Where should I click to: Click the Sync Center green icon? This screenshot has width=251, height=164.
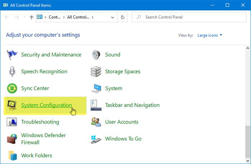[x=12, y=89]
